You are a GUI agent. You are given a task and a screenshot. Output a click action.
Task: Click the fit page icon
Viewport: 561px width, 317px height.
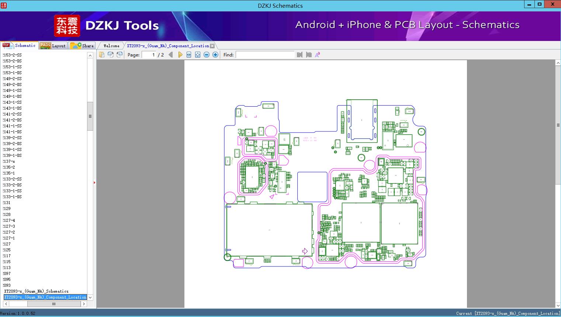click(x=198, y=55)
